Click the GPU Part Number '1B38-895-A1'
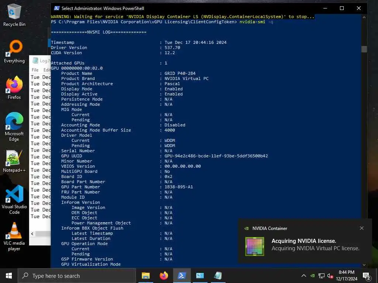 tap(179, 187)
